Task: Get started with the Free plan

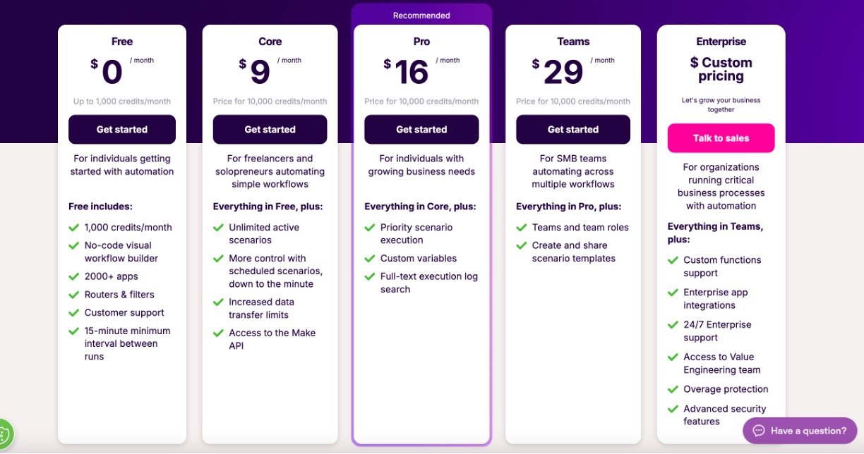Action: tap(122, 130)
